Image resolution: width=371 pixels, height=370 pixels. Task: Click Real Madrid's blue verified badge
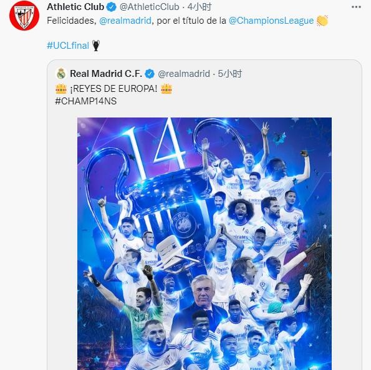click(150, 74)
